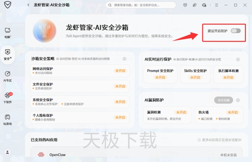Open the 个人隐私保护 row
Viewport: 252px width, 162px height.
(x=80, y=117)
